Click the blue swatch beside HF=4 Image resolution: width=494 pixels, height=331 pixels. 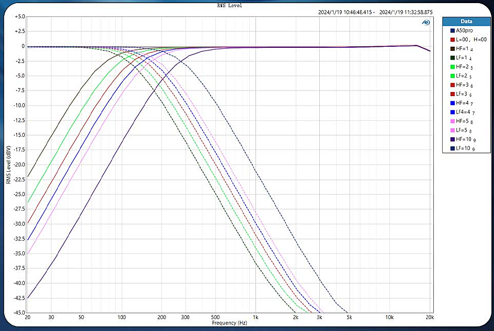tap(452, 103)
